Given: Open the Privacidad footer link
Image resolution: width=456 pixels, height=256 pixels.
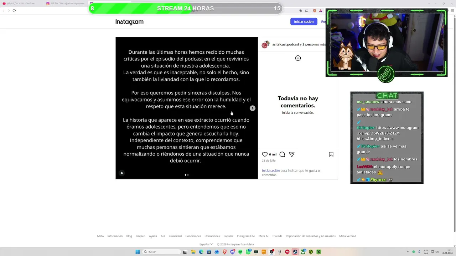Looking at the screenshot, I should pos(175,236).
